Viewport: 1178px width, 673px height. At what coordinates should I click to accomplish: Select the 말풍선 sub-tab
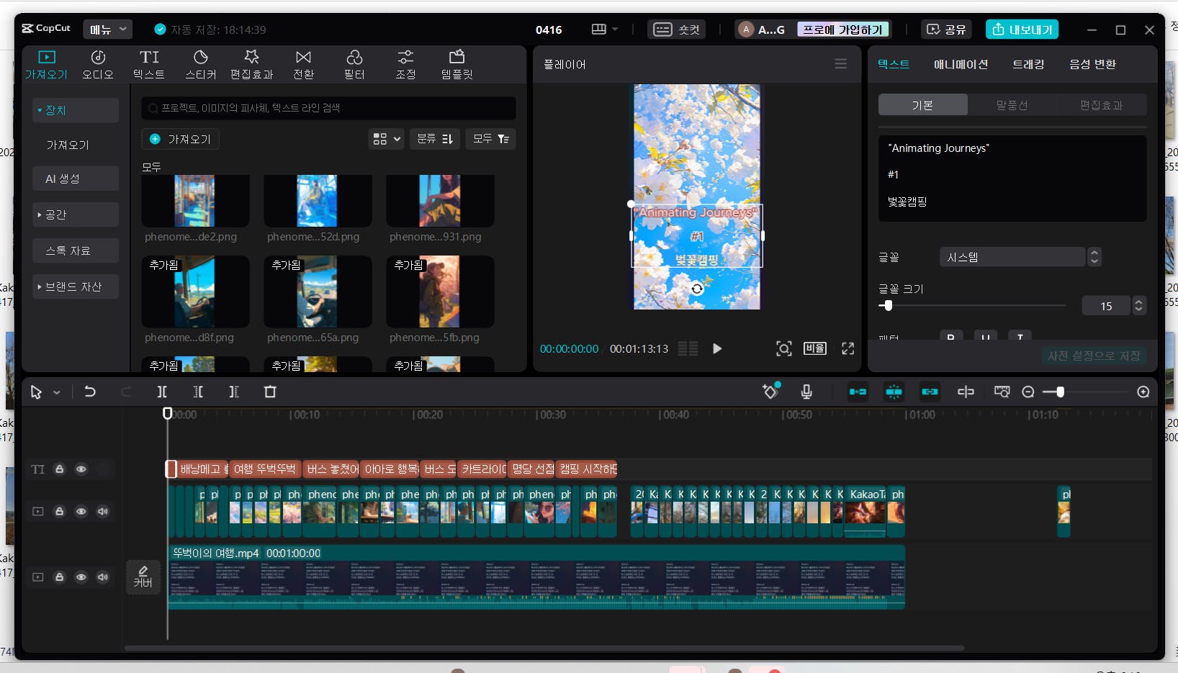(1012, 105)
